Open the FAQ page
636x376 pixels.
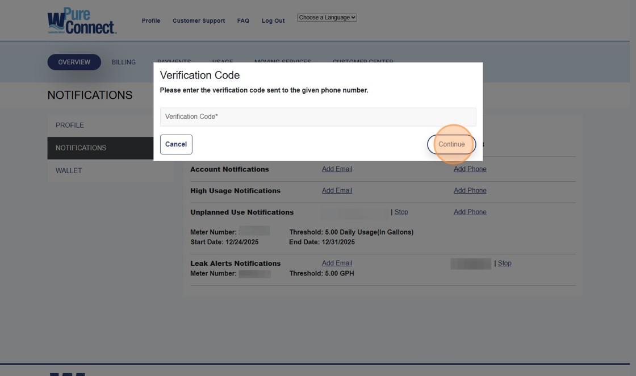pos(243,20)
